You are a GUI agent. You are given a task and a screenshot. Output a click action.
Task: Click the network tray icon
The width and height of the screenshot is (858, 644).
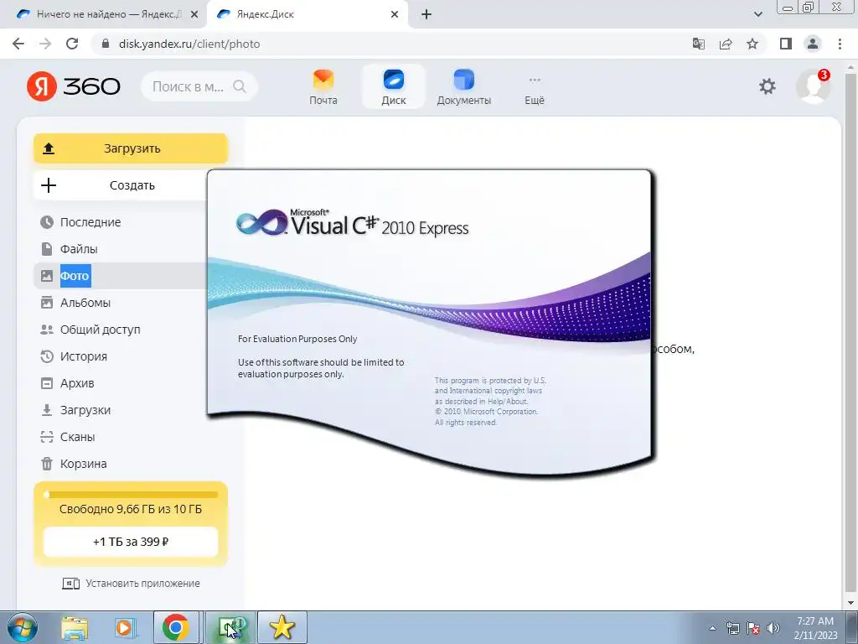point(732,627)
